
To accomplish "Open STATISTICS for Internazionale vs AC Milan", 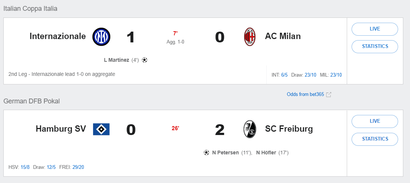I will 375,46.
